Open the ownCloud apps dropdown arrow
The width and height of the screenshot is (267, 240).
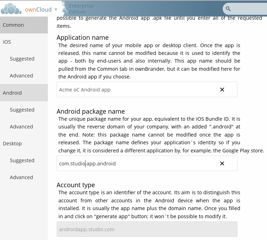56,10
